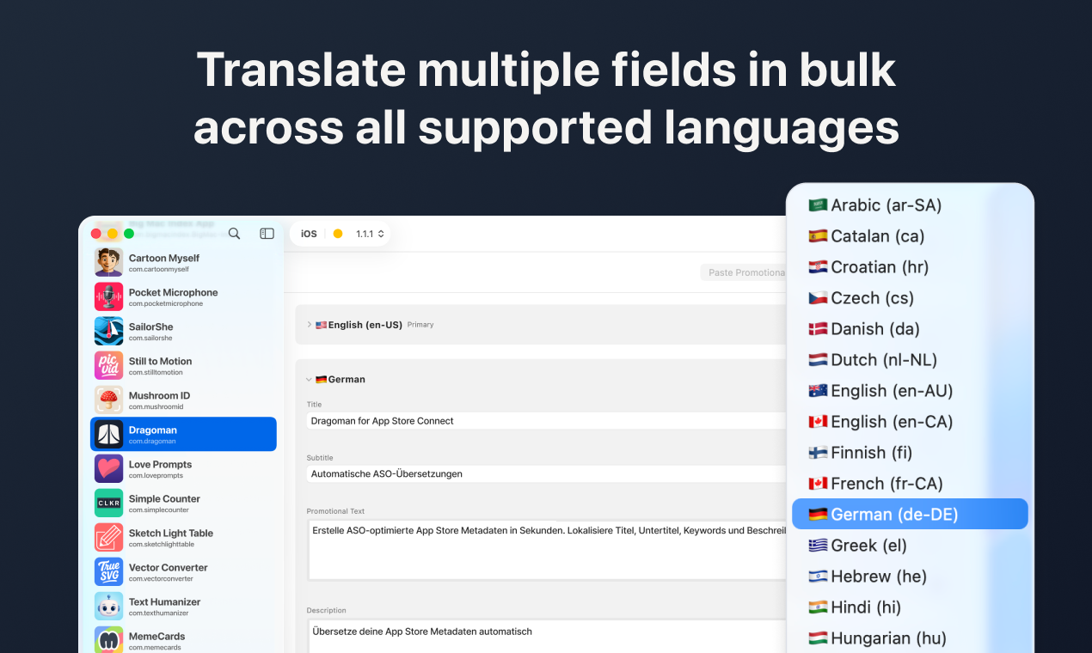Select the com.cartoonmyself bundle ID text
The height and width of the screenshot is (653, 1092).
(158, 269)
